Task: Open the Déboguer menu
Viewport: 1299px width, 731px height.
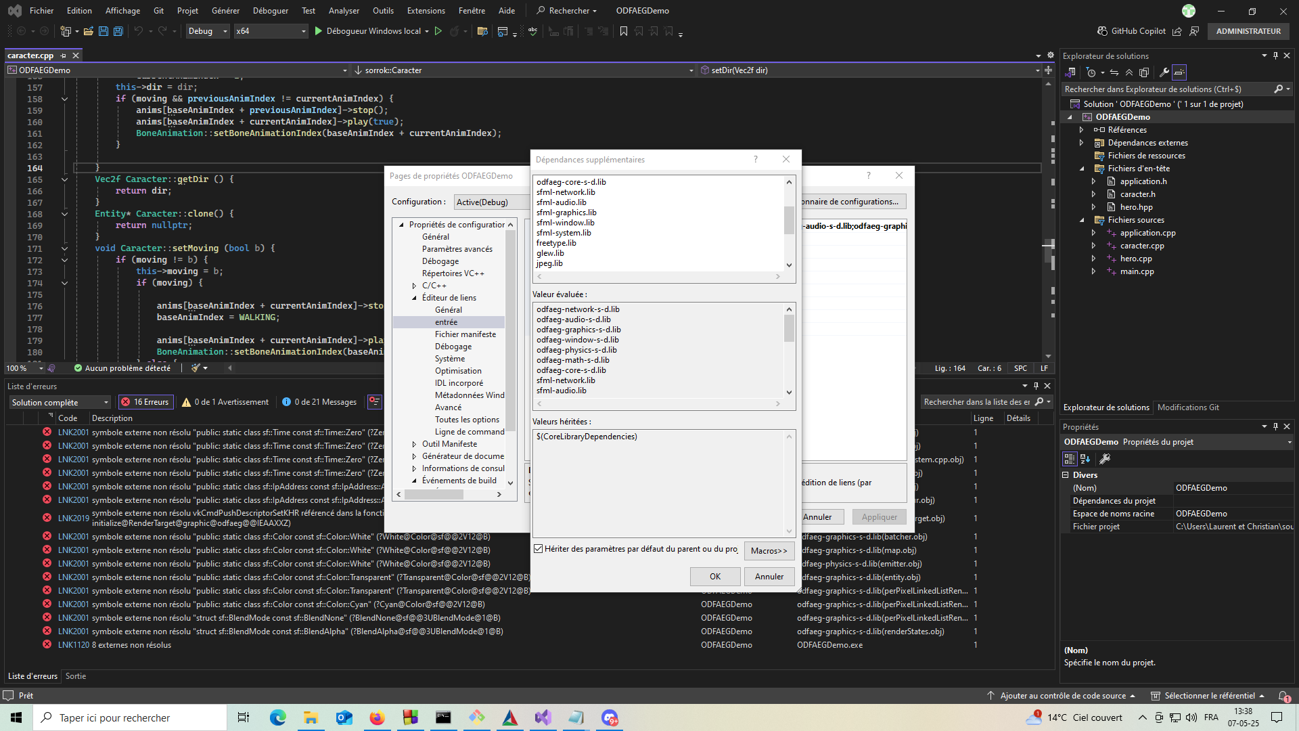Action: pyautogui.click(x=270, y=10)
